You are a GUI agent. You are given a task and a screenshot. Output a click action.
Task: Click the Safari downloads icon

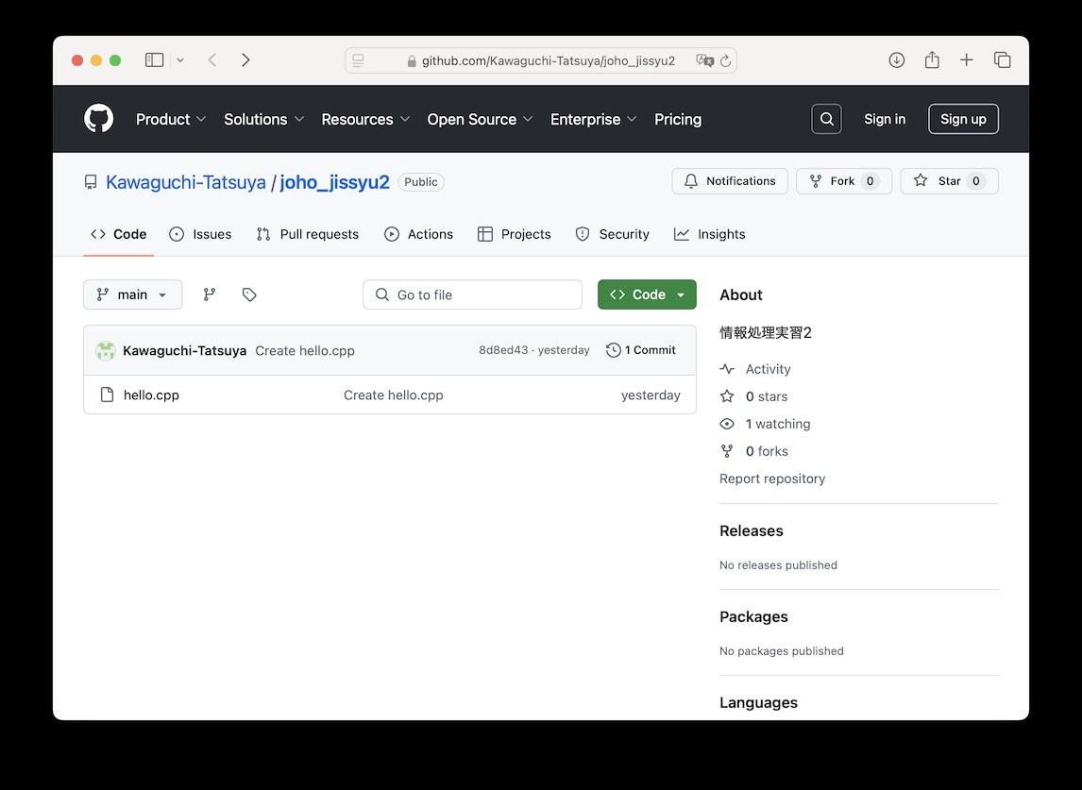tap(897, 60)
